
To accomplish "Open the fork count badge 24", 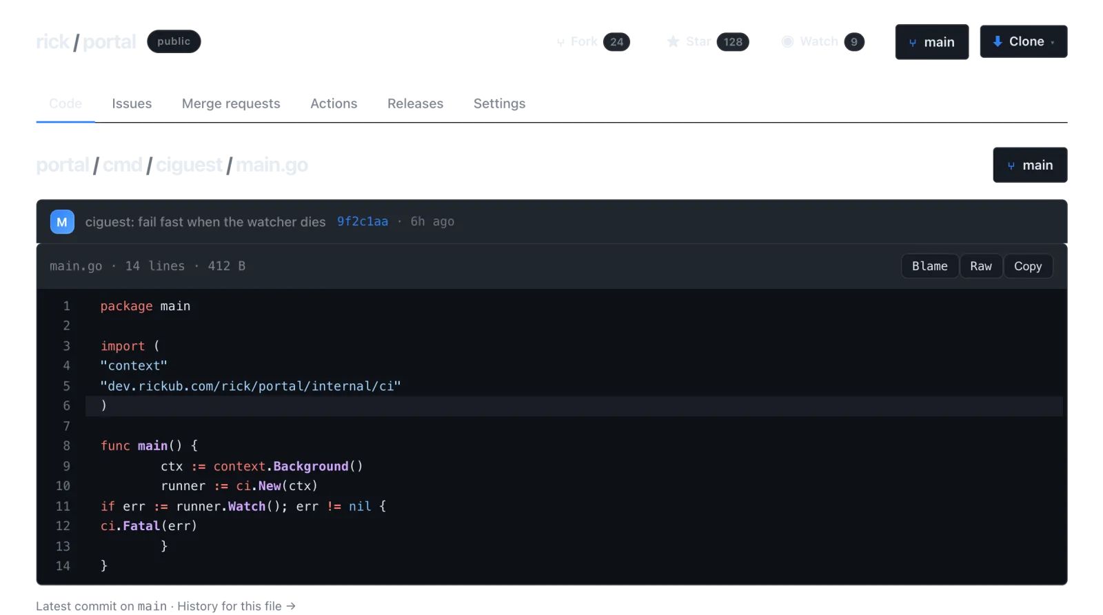I will tap(616, 42).
